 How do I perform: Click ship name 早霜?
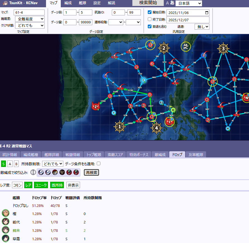click(16, 239)
